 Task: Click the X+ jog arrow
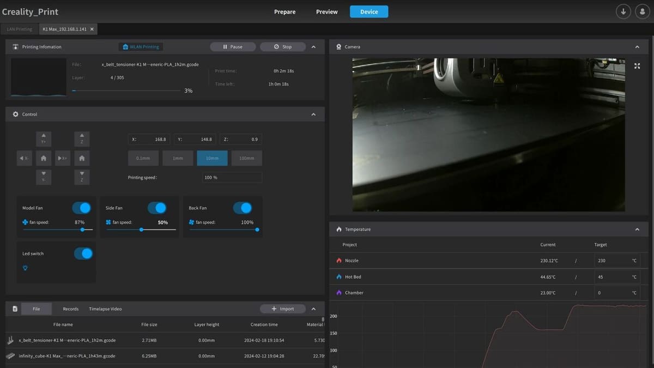click(x=63, y=158)
